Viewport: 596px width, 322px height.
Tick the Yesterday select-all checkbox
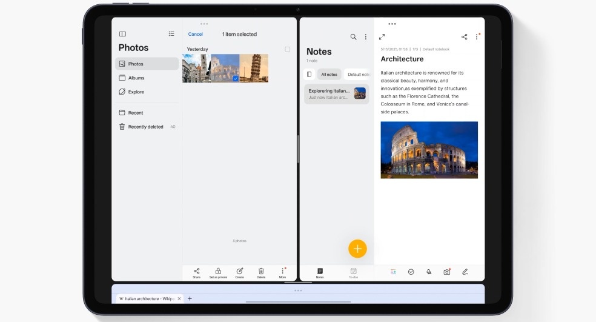pos(287,49)
